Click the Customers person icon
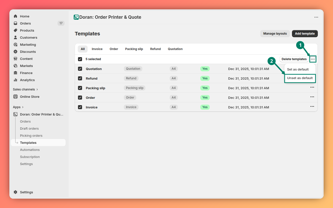Image resolution: width=333 pixels, height=208 pixels. click(15, 37)
